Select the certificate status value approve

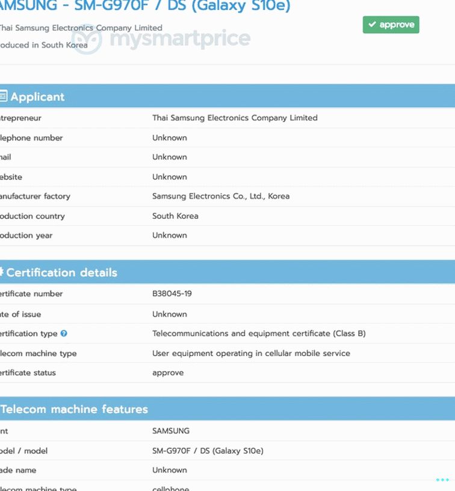coord(168,374)
